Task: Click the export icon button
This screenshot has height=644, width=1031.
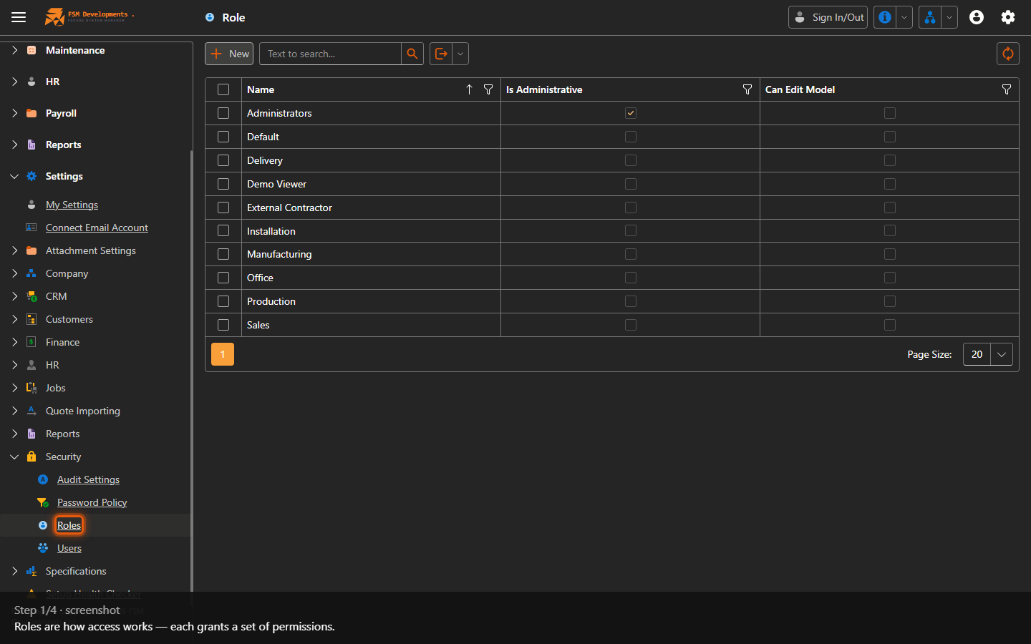Action: point(441,54)
